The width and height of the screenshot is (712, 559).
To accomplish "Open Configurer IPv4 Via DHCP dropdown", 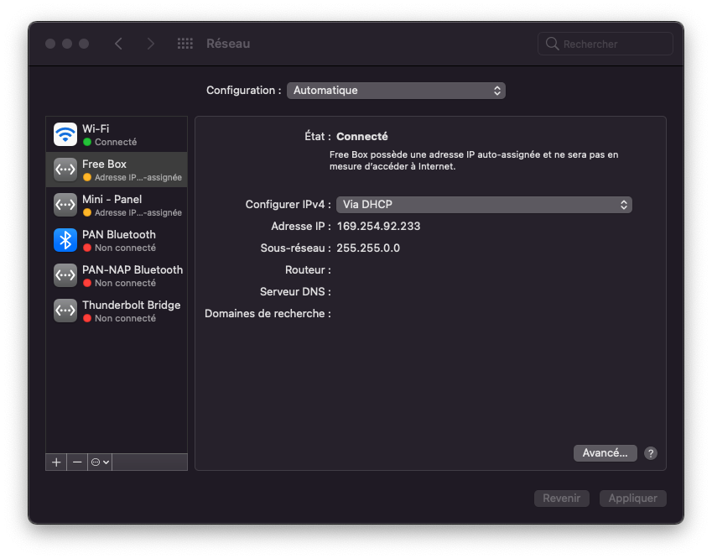I will [484, 205].
